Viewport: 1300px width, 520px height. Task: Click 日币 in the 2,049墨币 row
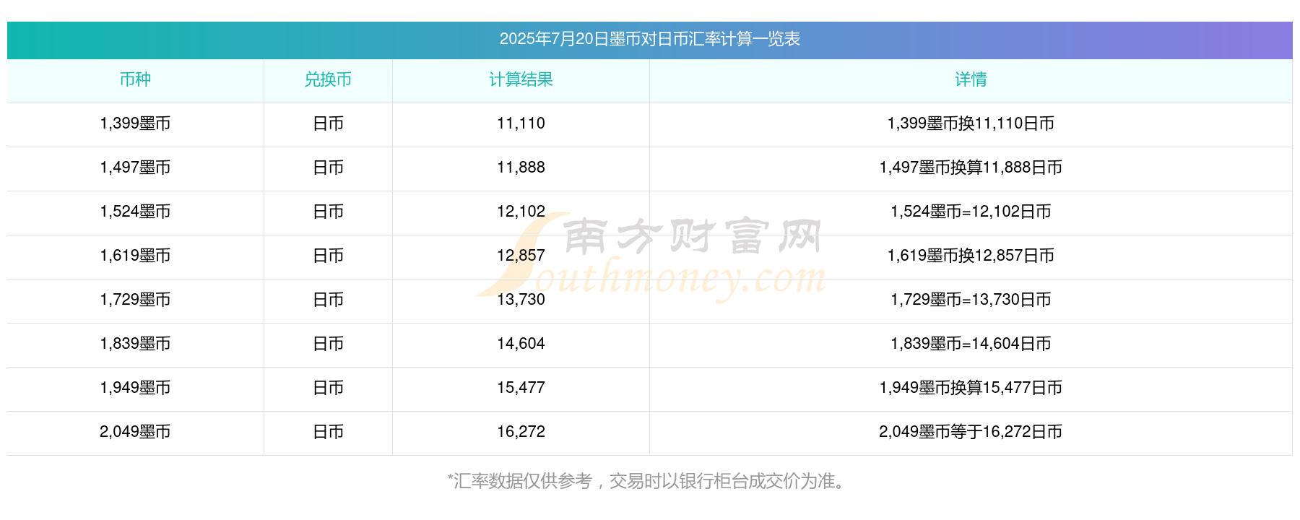coord(328,432)
